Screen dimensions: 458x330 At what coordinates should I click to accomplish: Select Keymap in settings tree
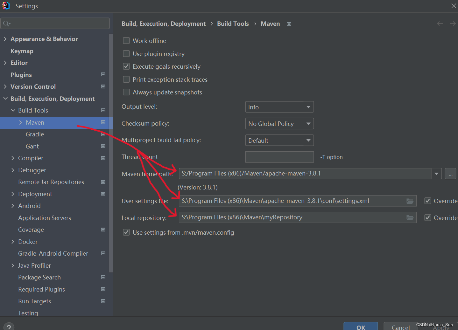[22, 51]
